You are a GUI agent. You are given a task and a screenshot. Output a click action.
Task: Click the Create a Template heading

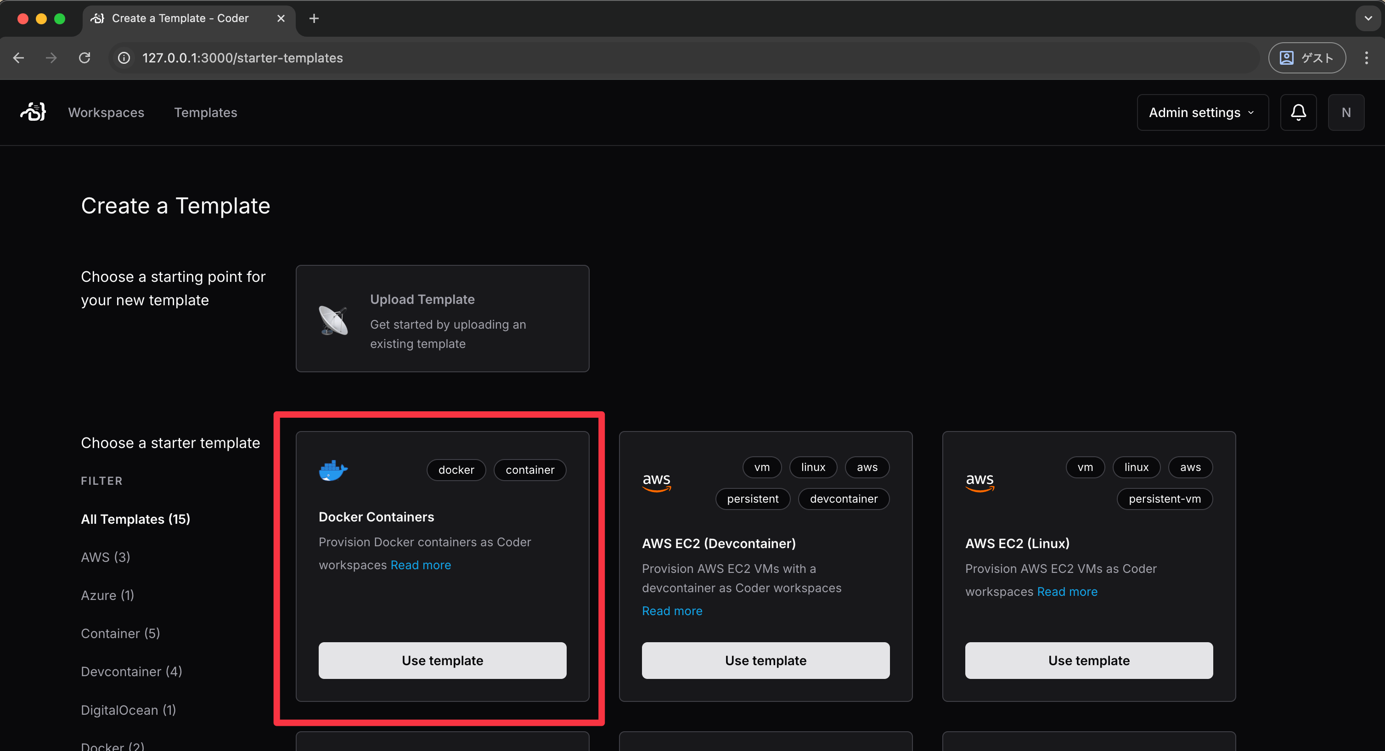coord(175,205)
